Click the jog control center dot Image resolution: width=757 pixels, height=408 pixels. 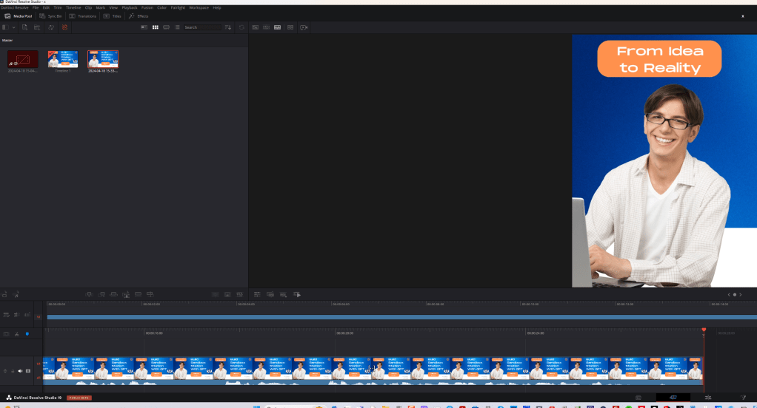[735, 294]
